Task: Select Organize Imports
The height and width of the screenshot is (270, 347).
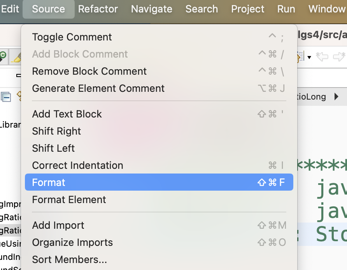Action: (72, 242)
